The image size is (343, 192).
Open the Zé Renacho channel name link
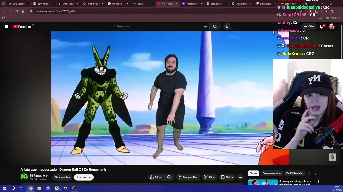[37, 175]
